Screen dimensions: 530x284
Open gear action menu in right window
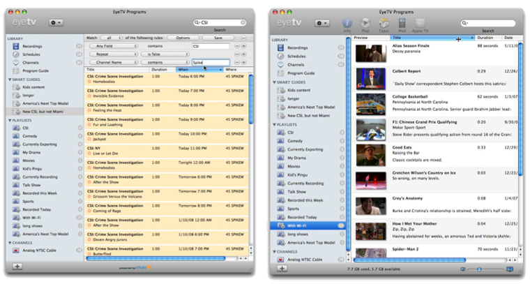coord(321,23)
